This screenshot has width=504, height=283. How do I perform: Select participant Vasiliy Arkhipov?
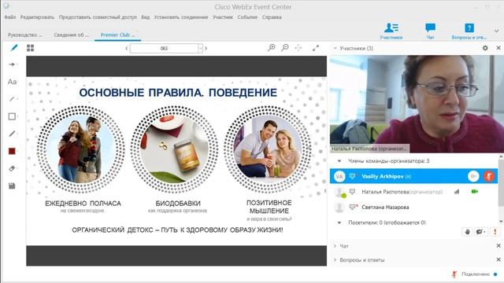(x=413, y=176)
